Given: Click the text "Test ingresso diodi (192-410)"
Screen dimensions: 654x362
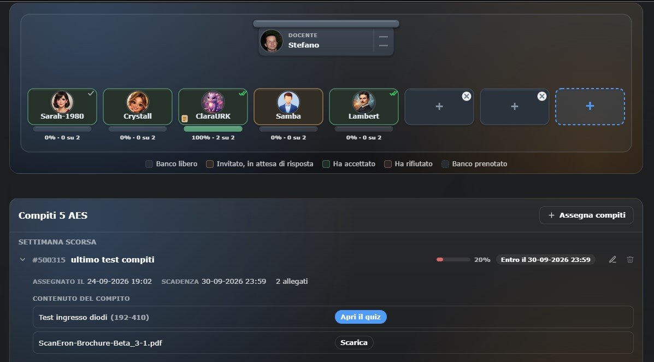Looking at the screenshot, I should pyautogui.click(x=94, y=317).
